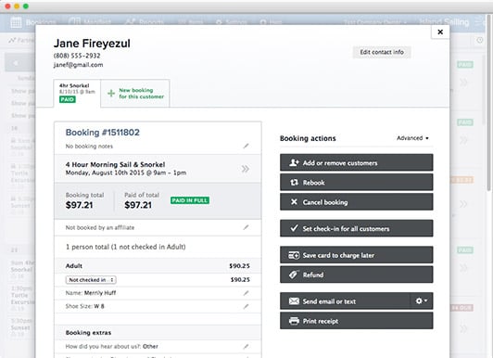This screenshot has width=493, height=358.
Task: Click the printer icon on Print receipt
Action: (x=294, y=321)
